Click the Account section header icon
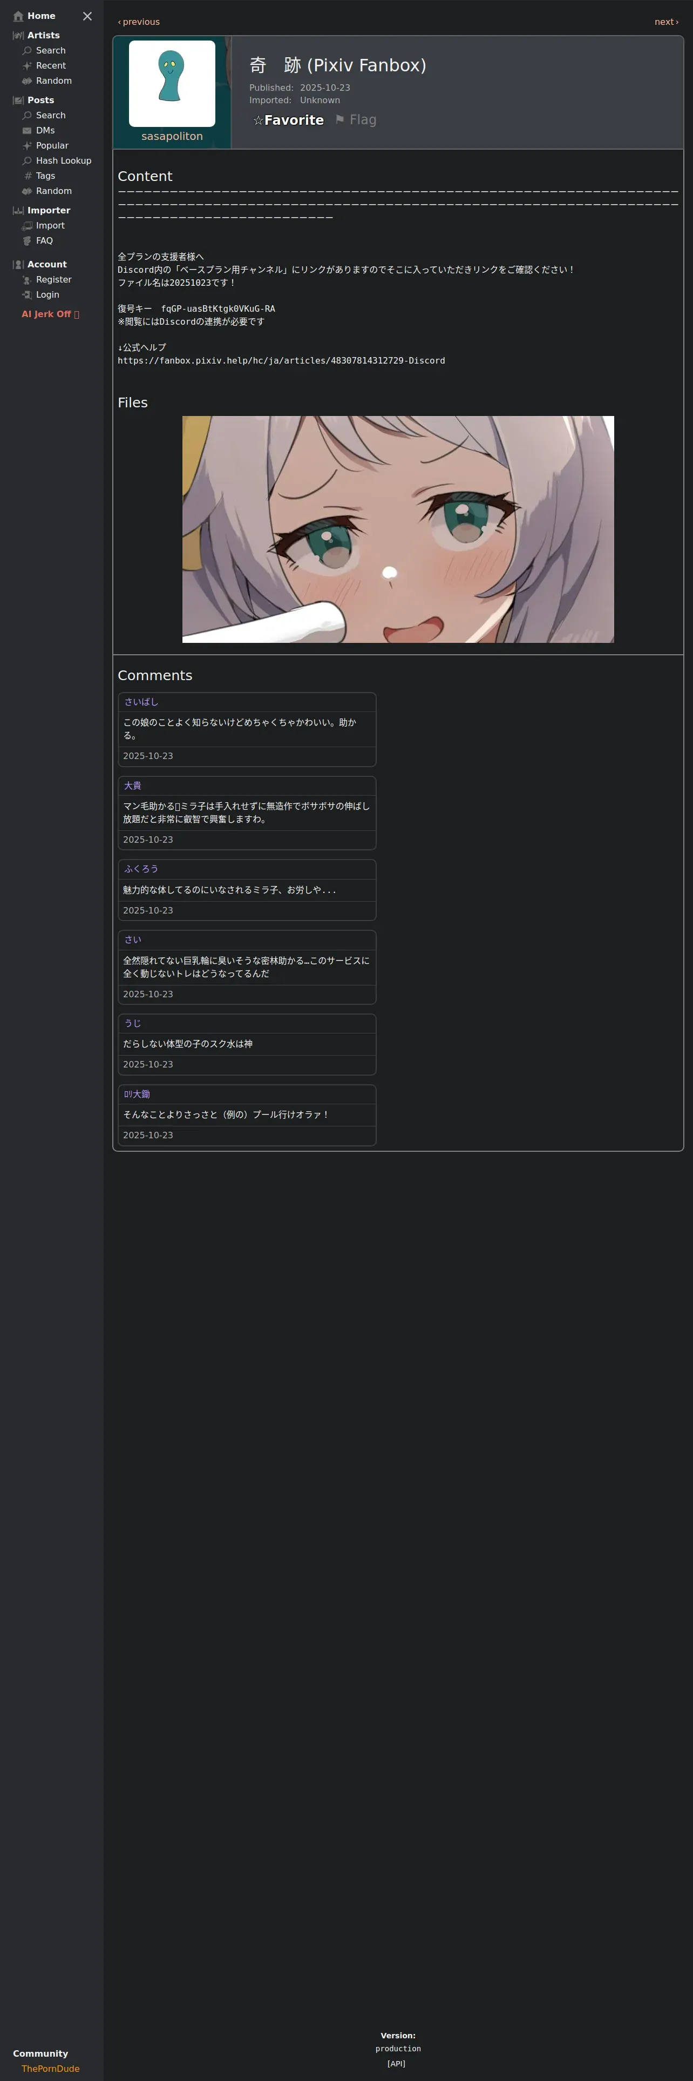Screen dimensions: 693x2081 (x=18, y=265)
